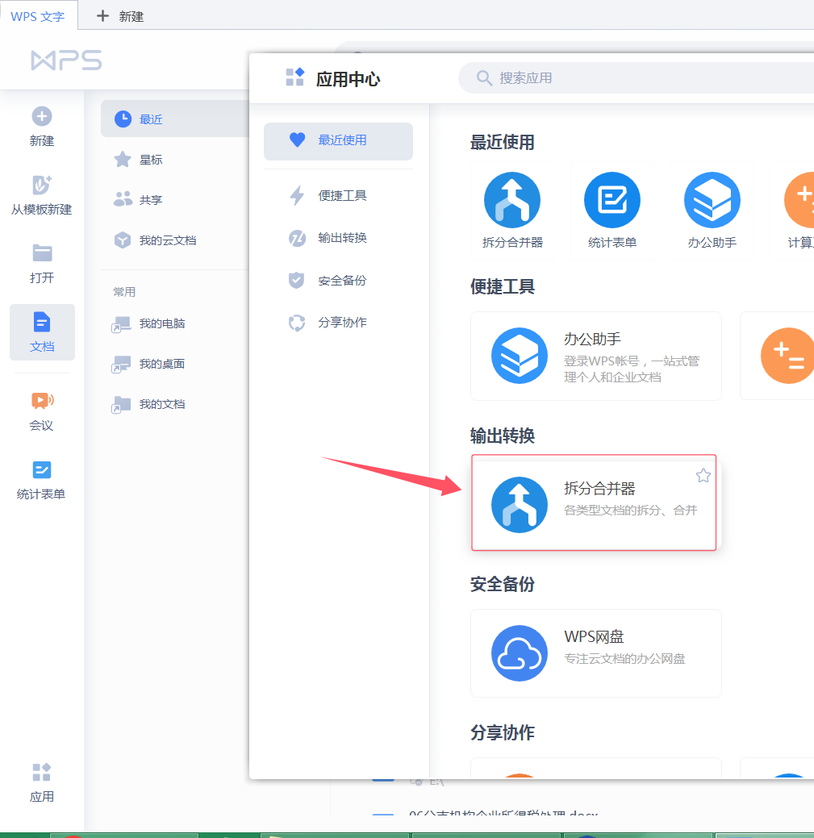This screenshot has height=838, width=814.
Task: Select 最近使用 category in 应用中心
Action: click(x=338, y=141)
